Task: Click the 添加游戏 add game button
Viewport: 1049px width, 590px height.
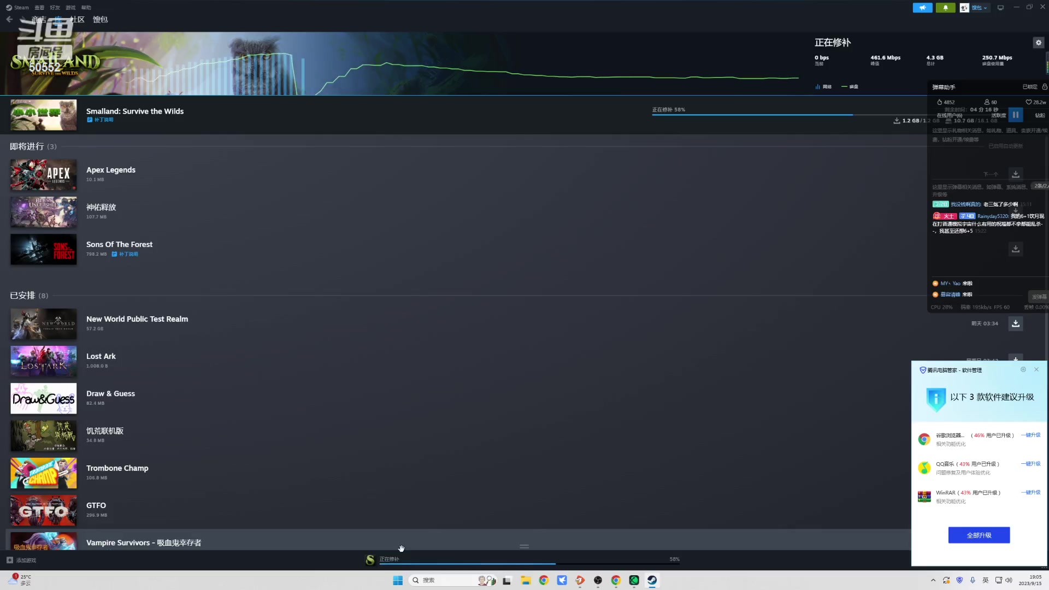Action: tap(21, 560)
